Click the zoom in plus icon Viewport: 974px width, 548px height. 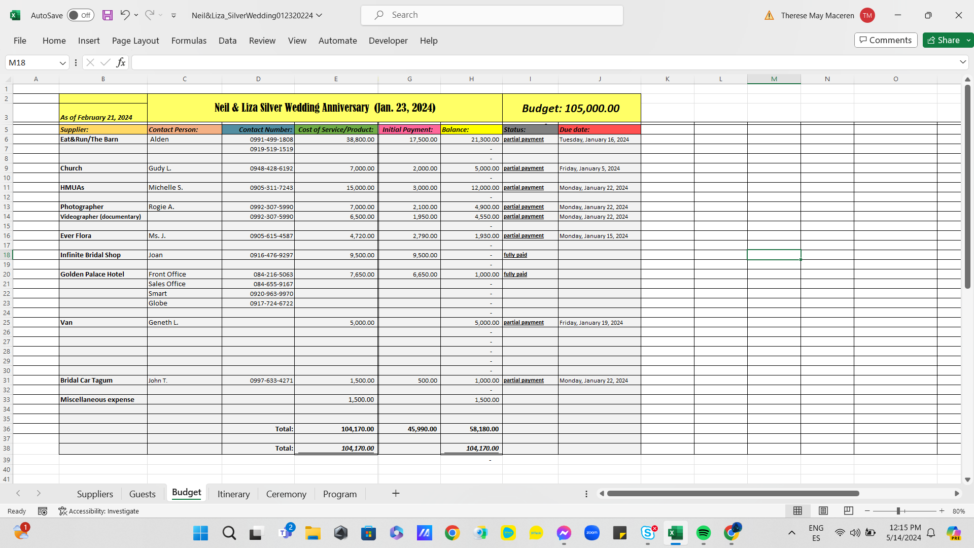[x=942, y=511]
